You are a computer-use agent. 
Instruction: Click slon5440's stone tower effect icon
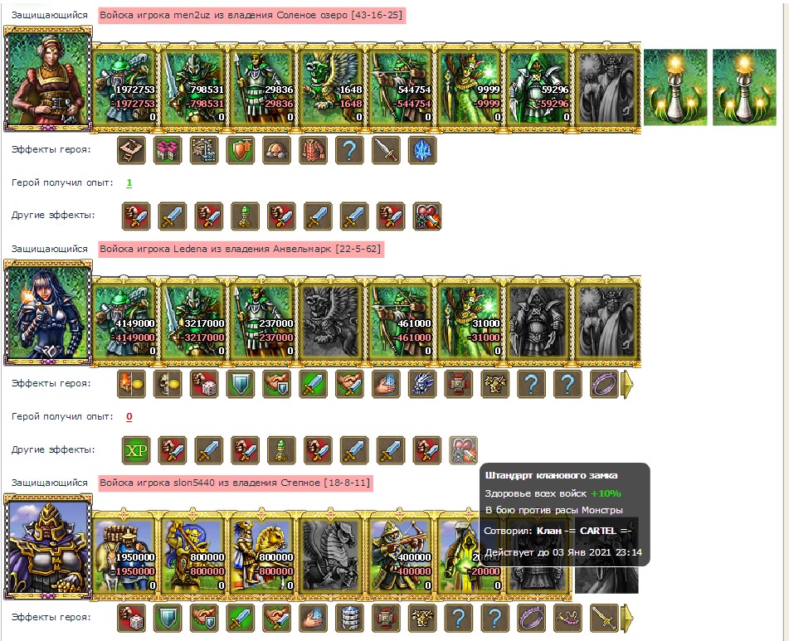pyautogui.click(x=350, y=618)
